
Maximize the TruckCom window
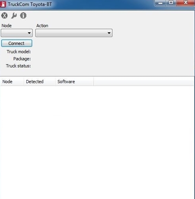pos(171,3)
